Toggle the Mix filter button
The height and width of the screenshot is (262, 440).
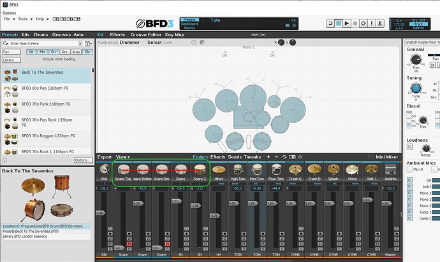42,52
